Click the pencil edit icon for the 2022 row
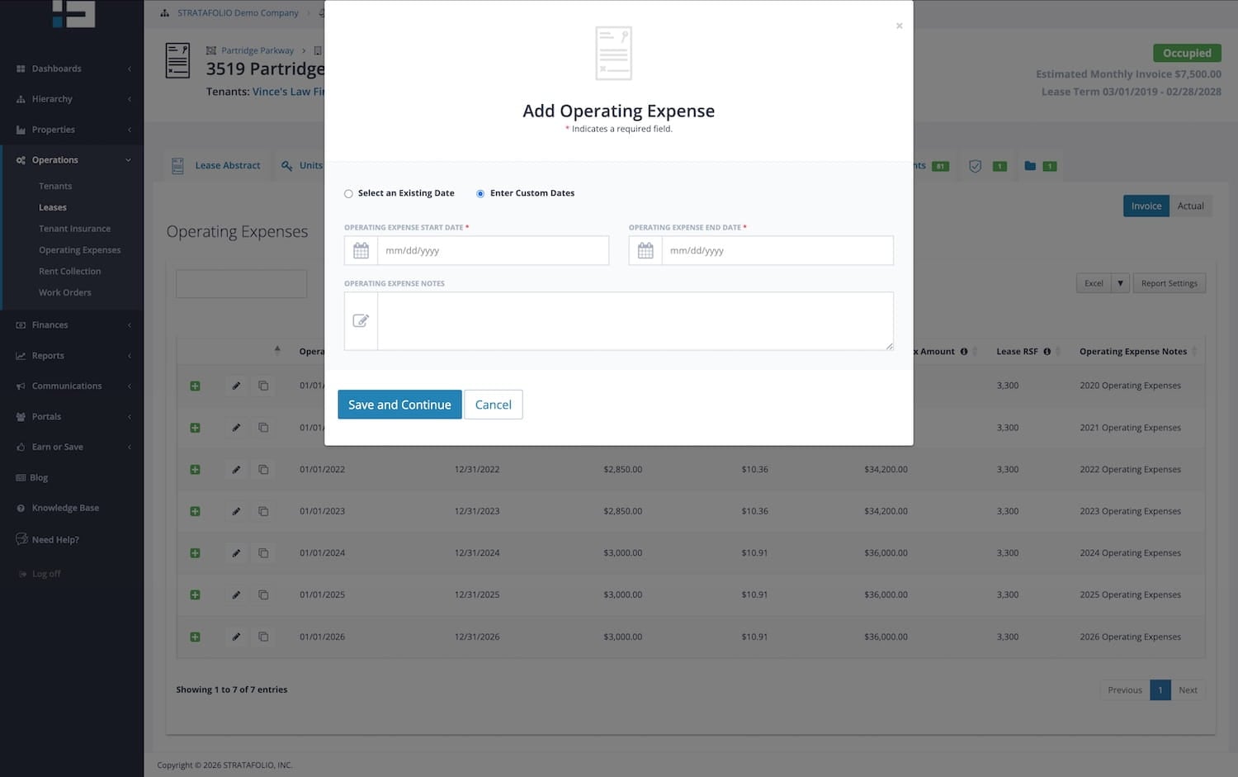Screen dimensions: 1238x777 point(236,470)
